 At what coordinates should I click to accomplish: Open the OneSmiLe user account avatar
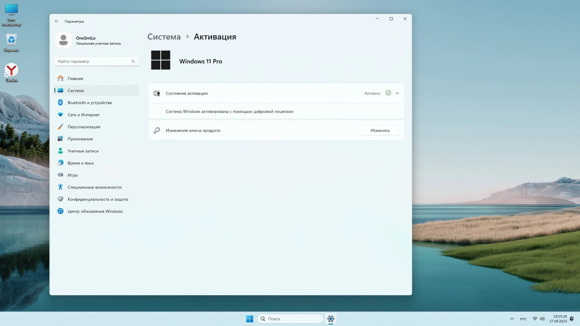(x=63, y=40)
